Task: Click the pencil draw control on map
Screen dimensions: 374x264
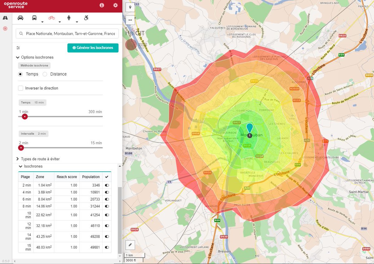Action: pyautogui.click(x=130, y=245)
